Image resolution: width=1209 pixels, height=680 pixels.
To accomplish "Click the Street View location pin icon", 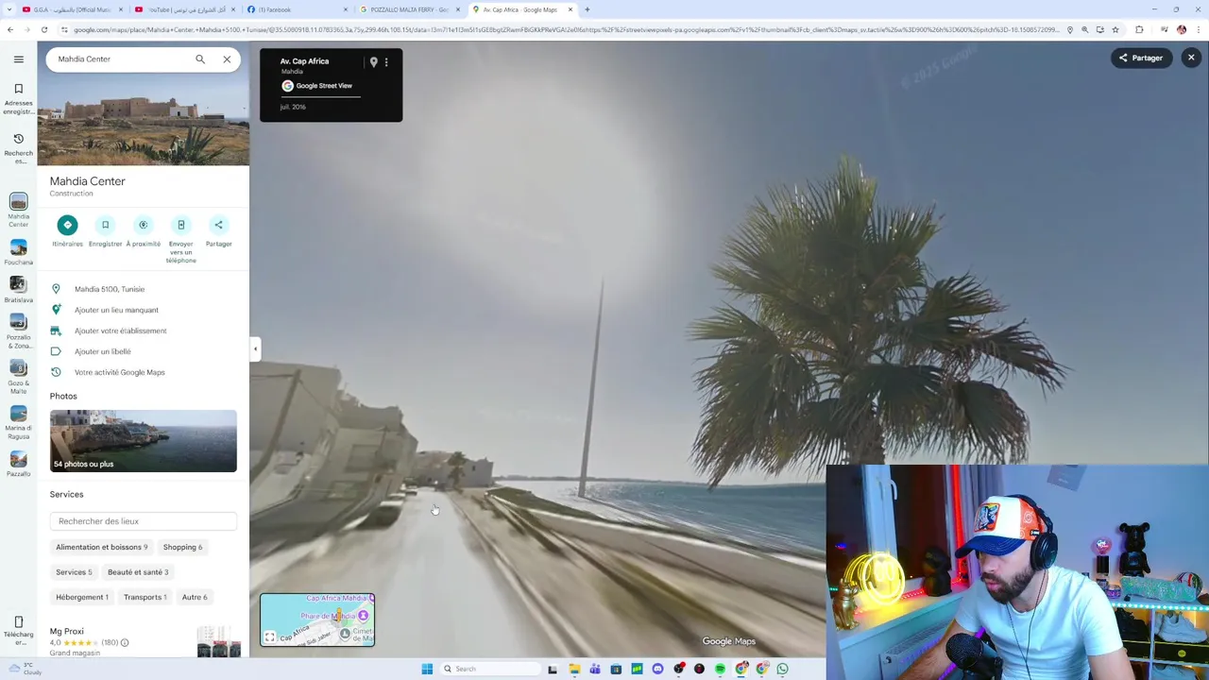I will click(373, 62).
